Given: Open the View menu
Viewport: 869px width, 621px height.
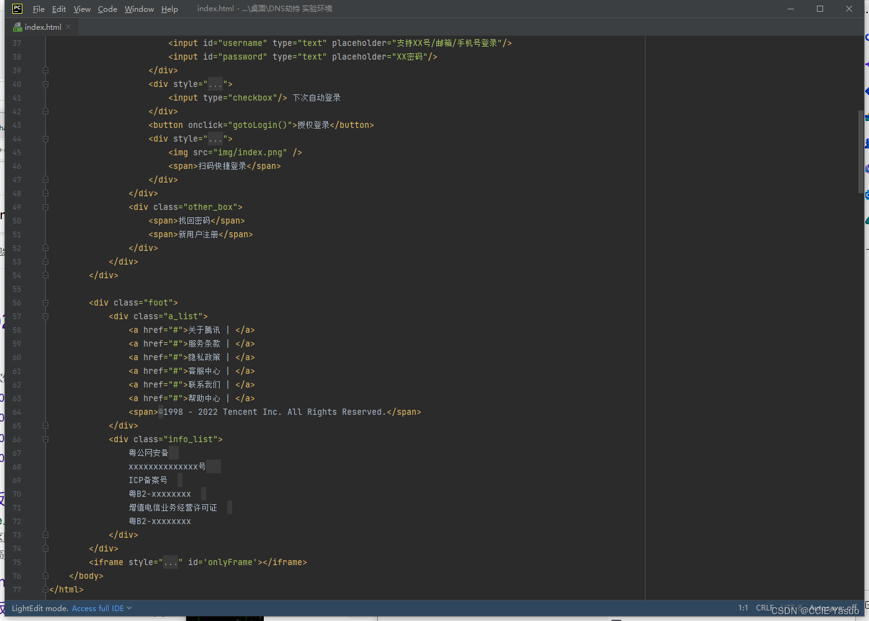Looking at the screenshot, I should click(82, 9).
